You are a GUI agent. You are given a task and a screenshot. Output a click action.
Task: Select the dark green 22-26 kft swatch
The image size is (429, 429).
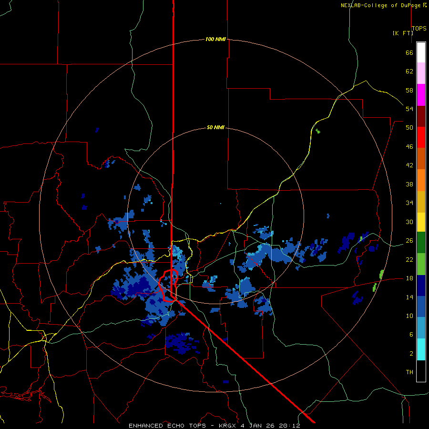[421, 243]
